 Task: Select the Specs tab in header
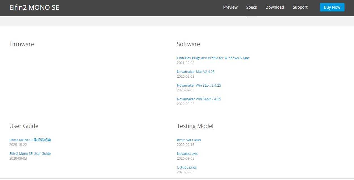pos(251,7)
